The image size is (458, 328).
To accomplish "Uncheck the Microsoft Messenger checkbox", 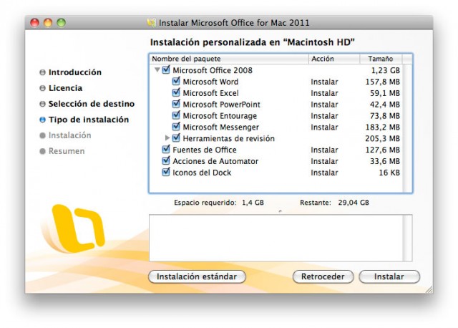I will [x=176, y=127].
